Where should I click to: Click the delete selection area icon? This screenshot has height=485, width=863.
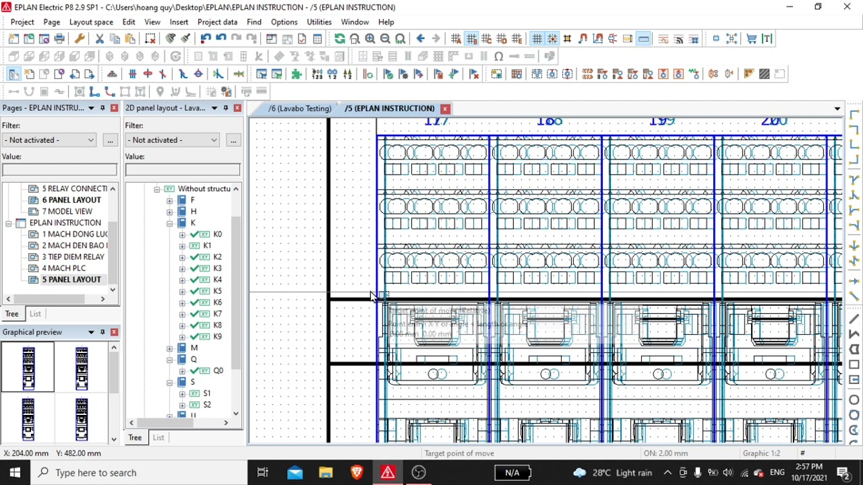click(x=150, y=39)
